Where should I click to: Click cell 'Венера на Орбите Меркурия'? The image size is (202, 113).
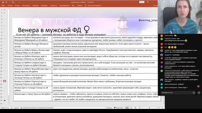click(x=33, y=39)
